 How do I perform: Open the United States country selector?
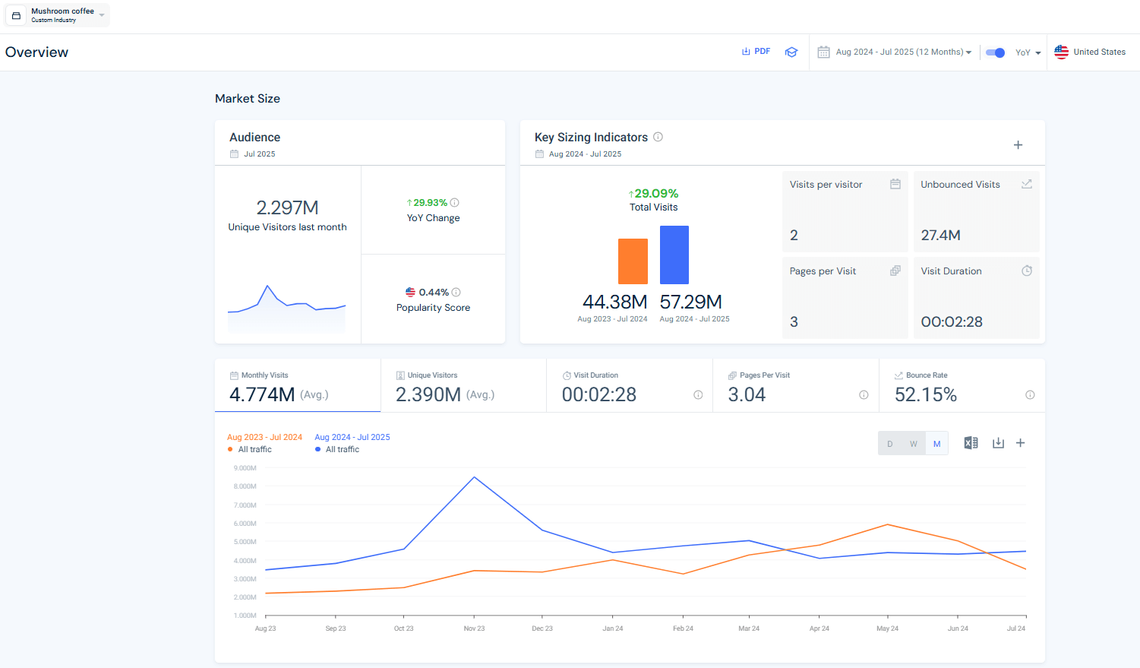tap(1091, 52)
